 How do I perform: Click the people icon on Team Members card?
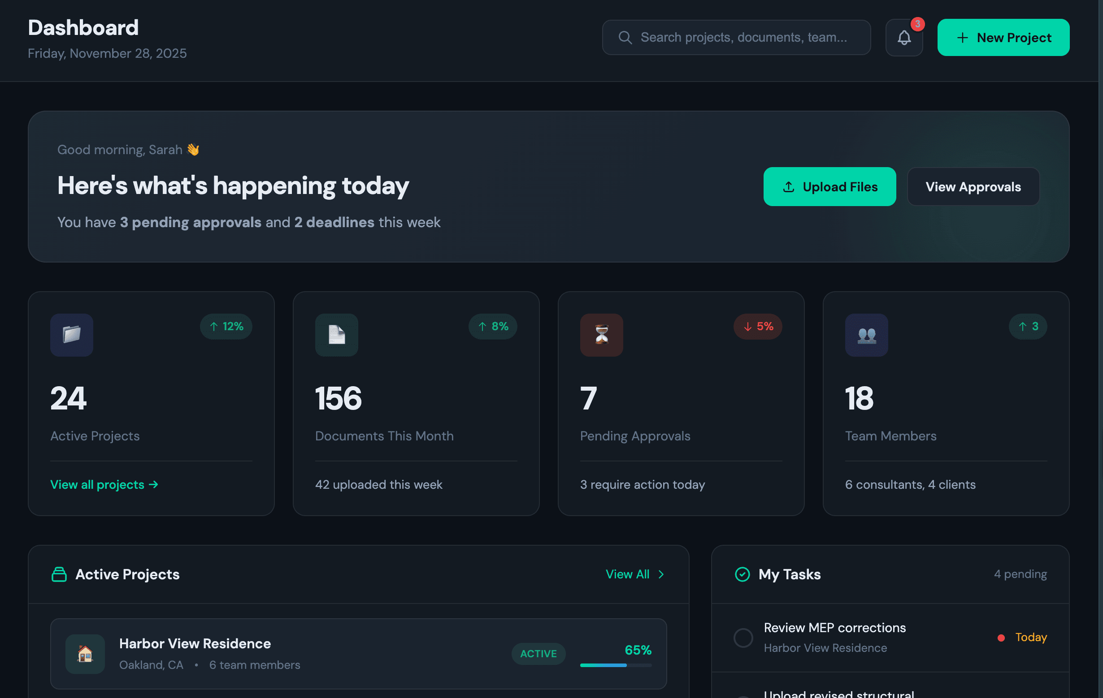coord(866,335)
